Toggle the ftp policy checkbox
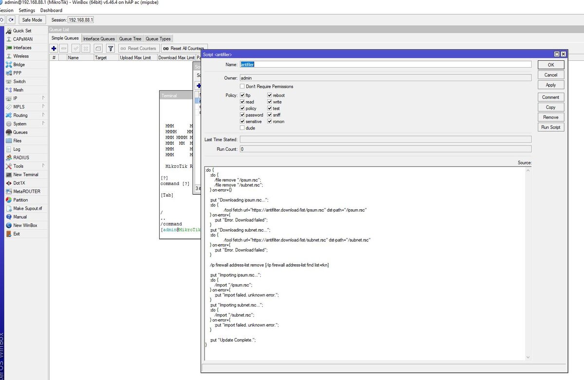Image resolution: width=584 pixels, height=380 pixels. point(242,95)
